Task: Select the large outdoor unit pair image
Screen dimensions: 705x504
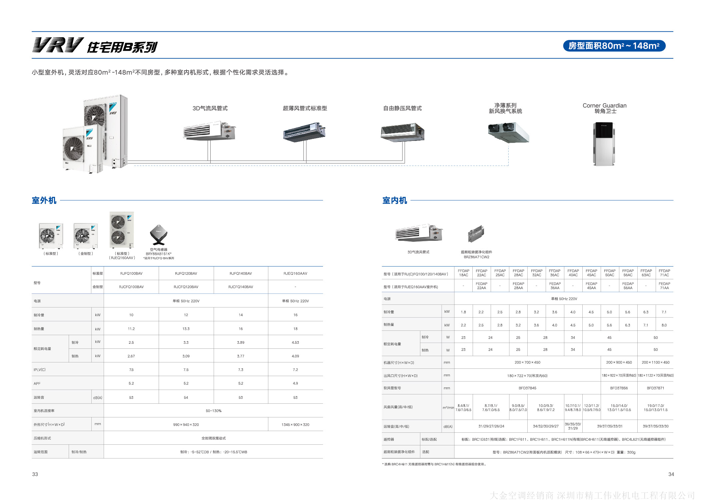Action: 95,134
